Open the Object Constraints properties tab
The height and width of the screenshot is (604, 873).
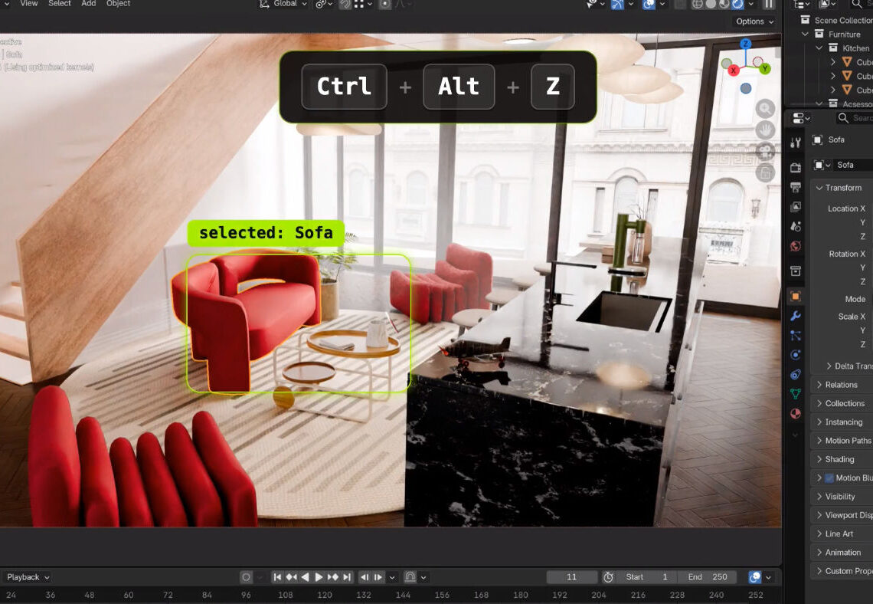[796, 375]
